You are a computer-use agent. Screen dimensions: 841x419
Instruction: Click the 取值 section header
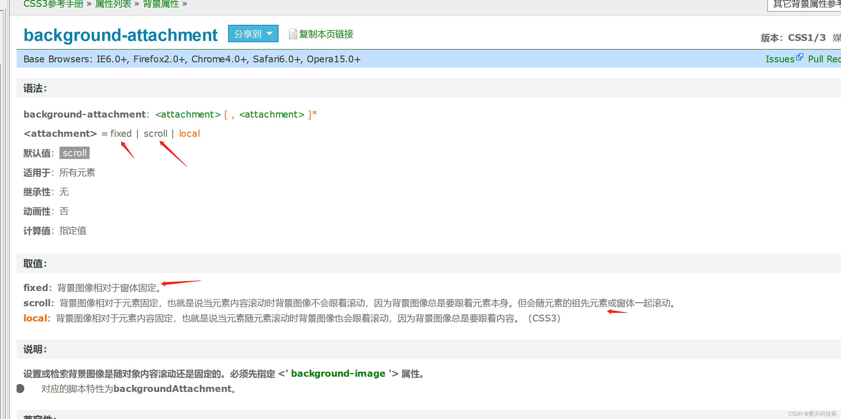coord(35,264)
